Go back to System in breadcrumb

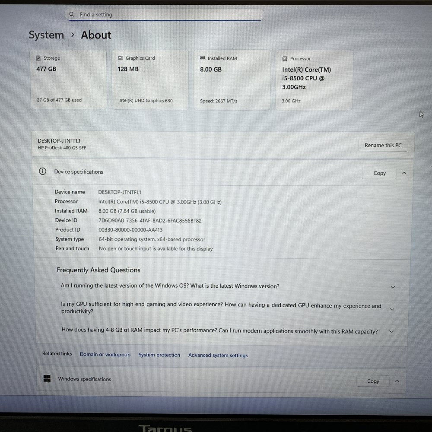pos(46,35)
